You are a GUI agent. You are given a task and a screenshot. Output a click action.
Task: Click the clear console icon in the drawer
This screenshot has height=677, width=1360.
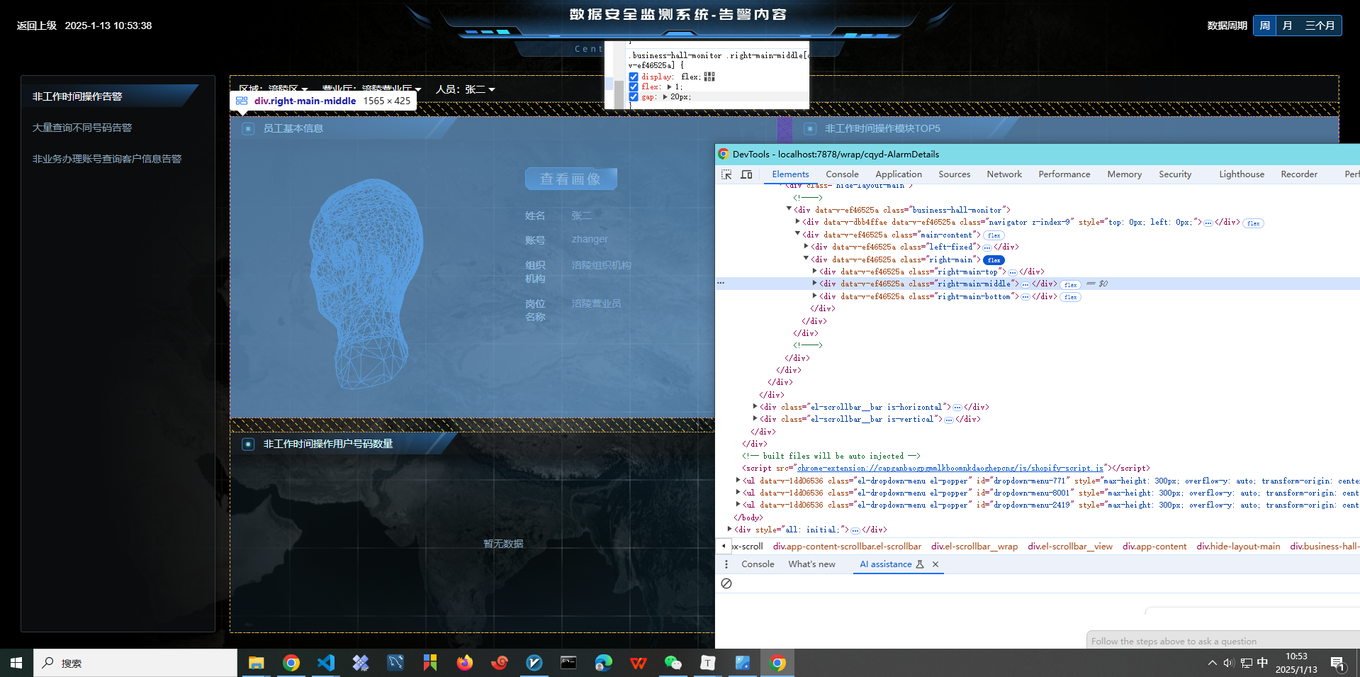(x=726, y=583)
